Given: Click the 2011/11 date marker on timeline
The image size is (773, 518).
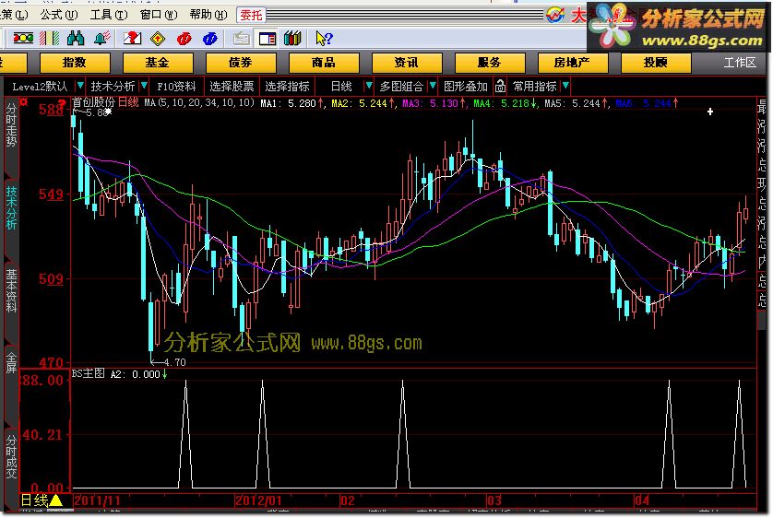Looking at the screenshot, I should pos(97,501).
